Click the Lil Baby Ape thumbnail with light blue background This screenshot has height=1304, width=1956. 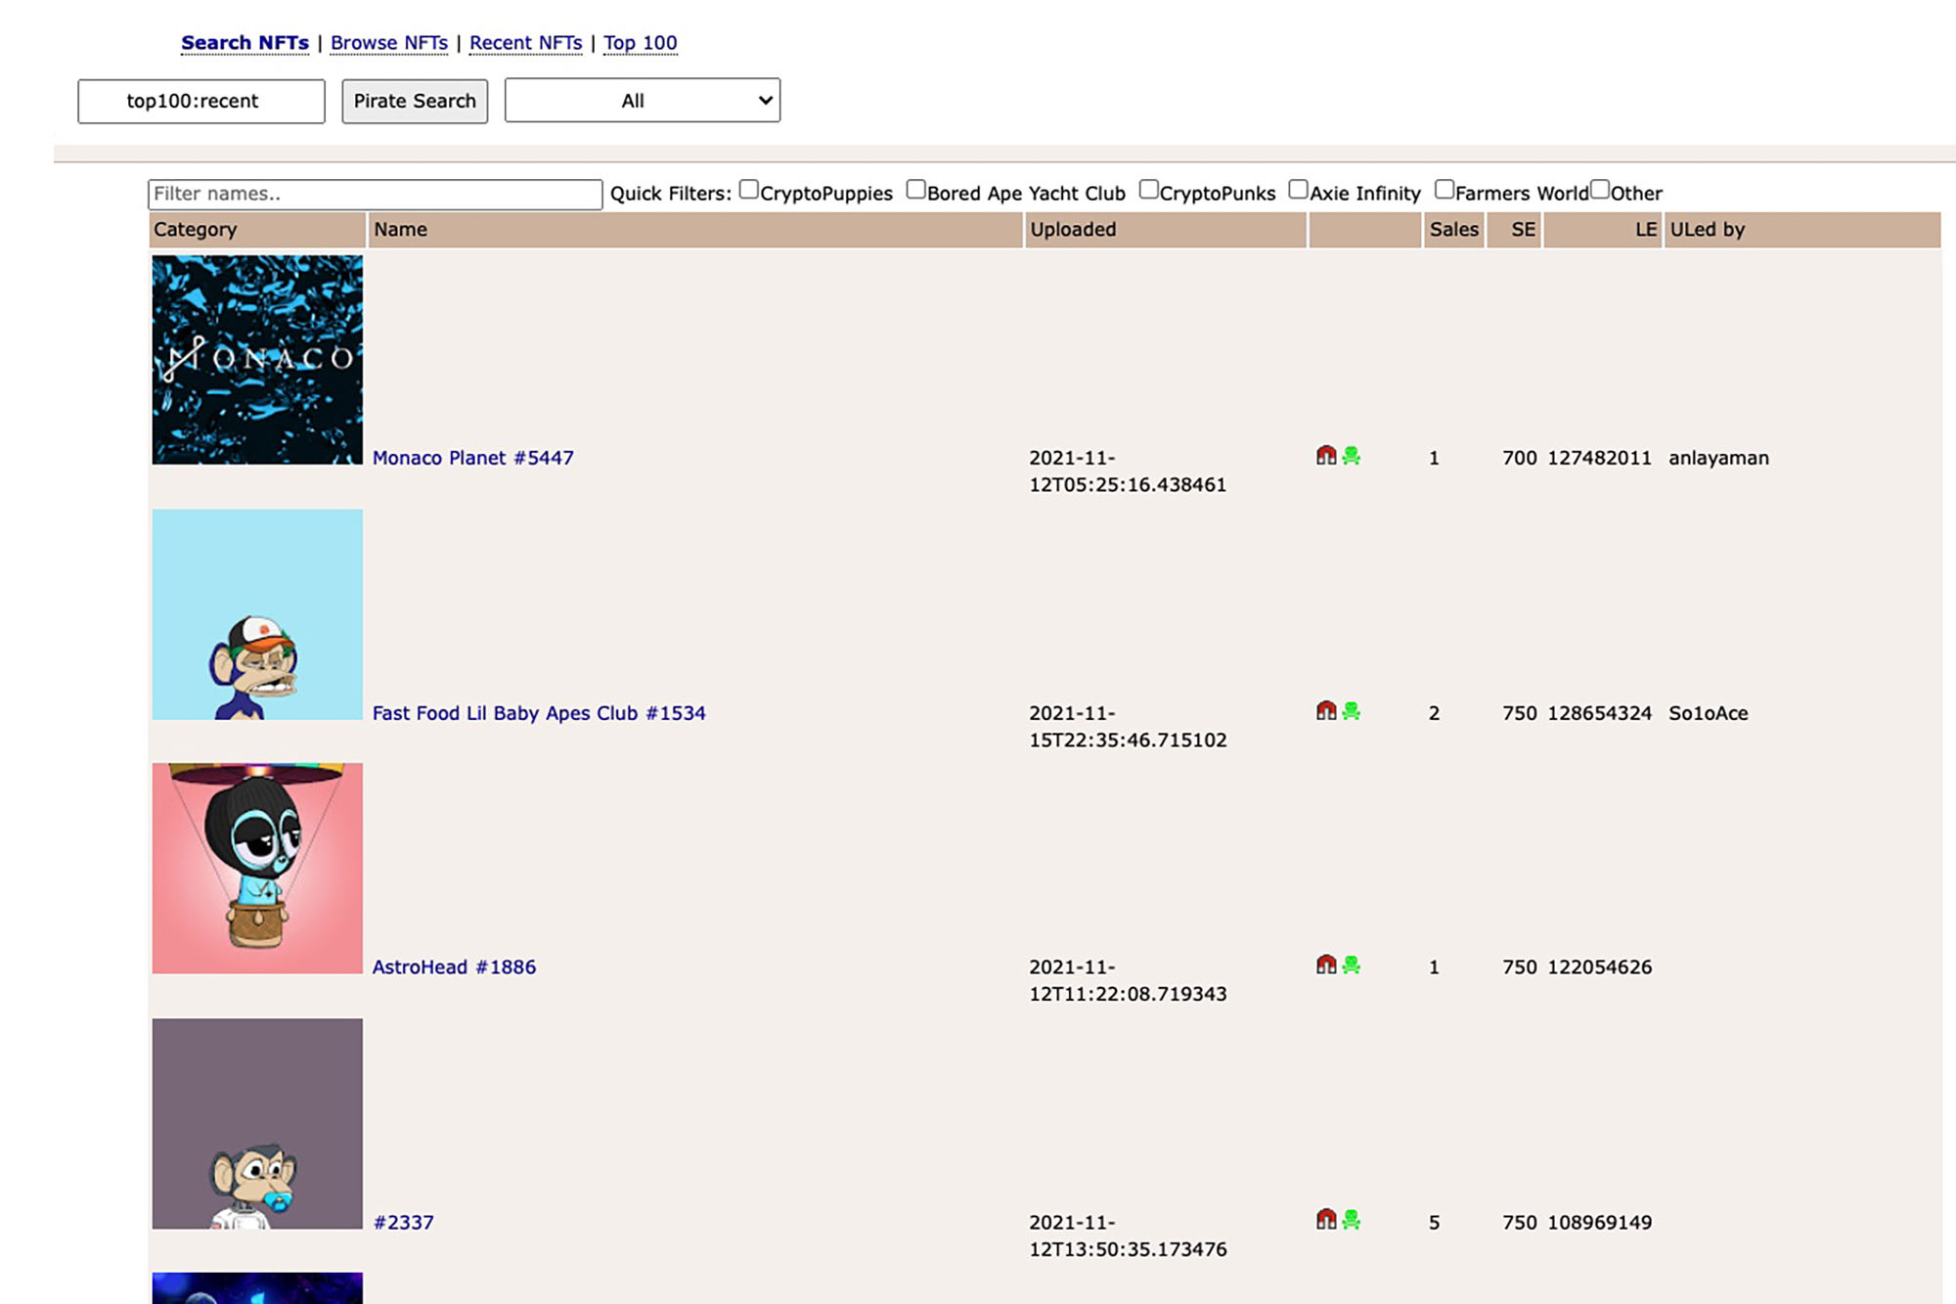point(257,614)
